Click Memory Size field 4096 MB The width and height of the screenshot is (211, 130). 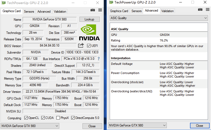tap(35, 85)
